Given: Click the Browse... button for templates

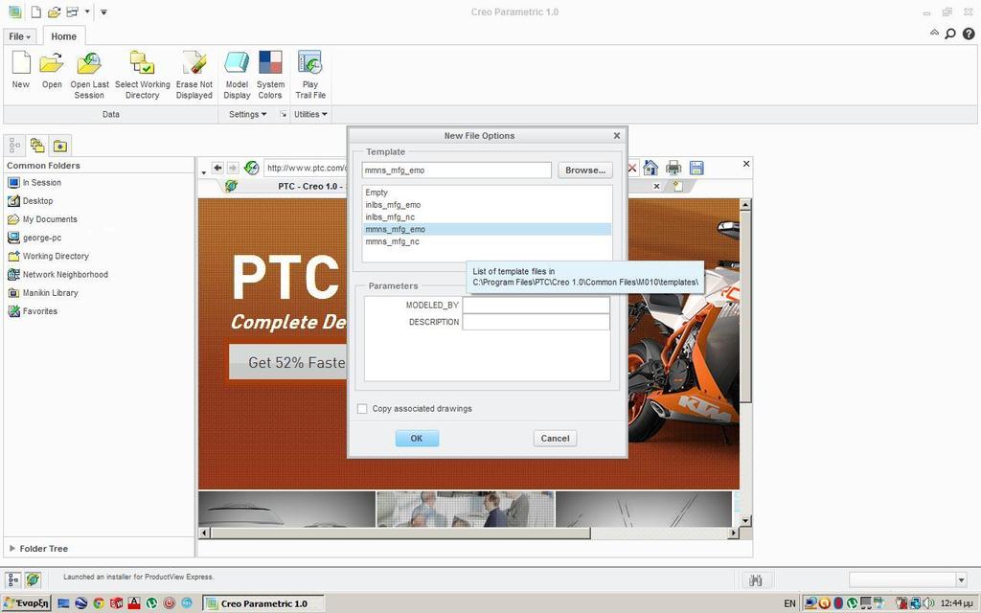Looking at the screenshot, I should click(585, 170).
